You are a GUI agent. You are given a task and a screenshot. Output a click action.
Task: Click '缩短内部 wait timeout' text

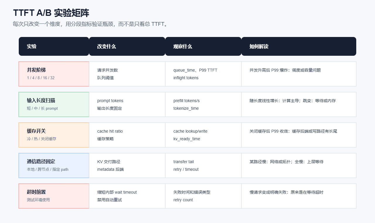pyautogui.click(x=117, y=192)
